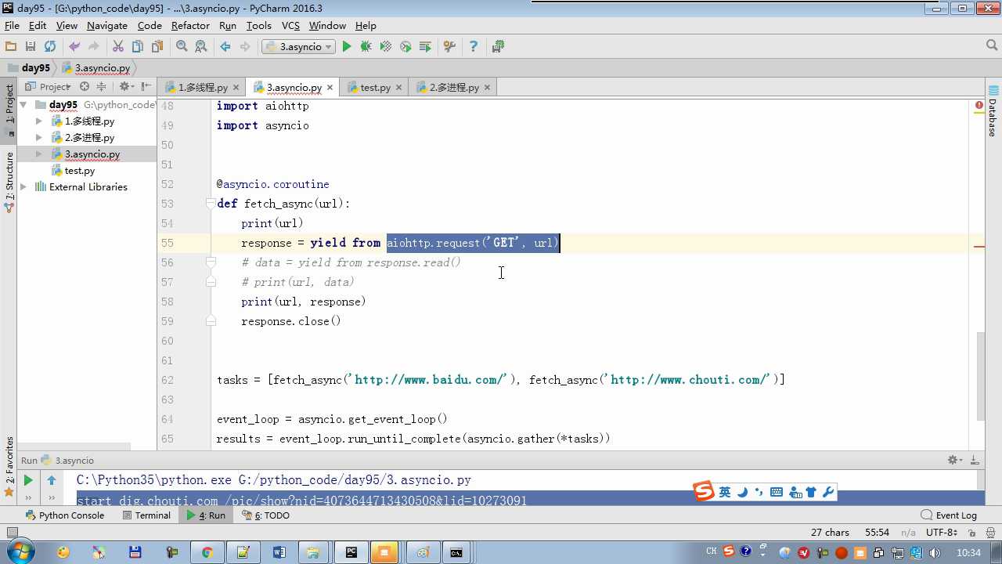
Task: Click the day95 breadcrumb
Action: 29,68
